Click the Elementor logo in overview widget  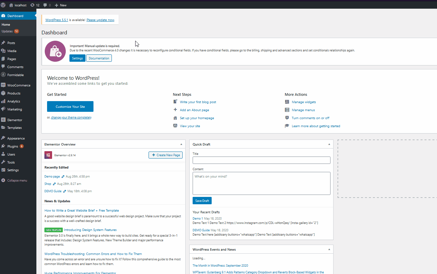point(48,155)
